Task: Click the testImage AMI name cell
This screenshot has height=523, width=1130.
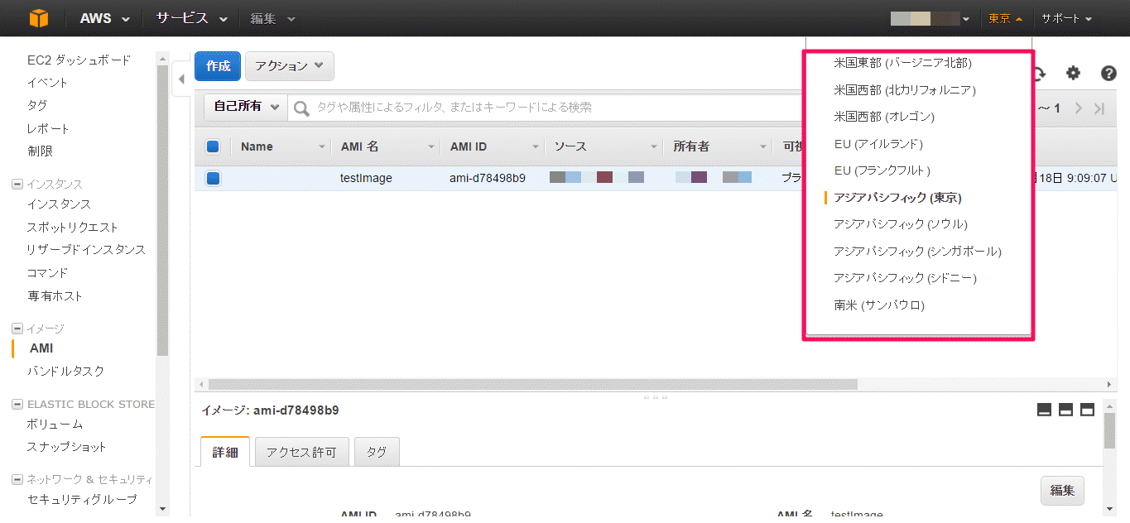Action: click(x=366, y=178)
